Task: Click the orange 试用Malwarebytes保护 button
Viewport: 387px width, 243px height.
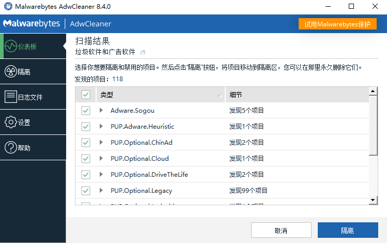Action: (337, 24)
